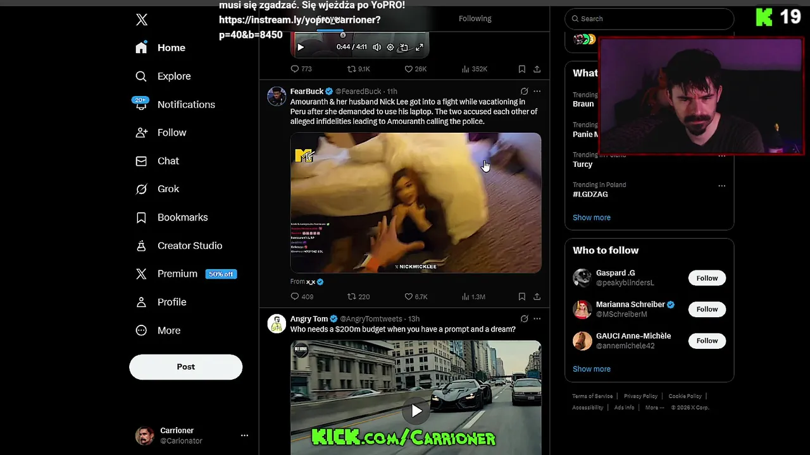
Task: Open Creator Studio
Action: 178,246
